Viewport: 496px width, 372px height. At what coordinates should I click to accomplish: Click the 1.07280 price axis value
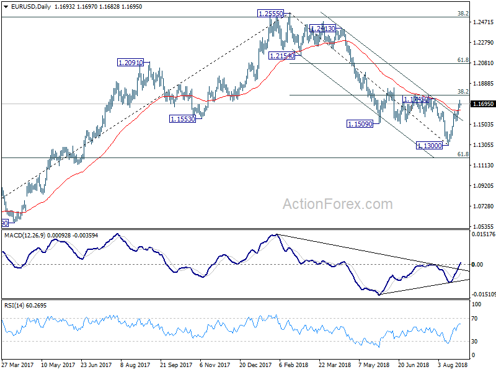coord(484,206)
